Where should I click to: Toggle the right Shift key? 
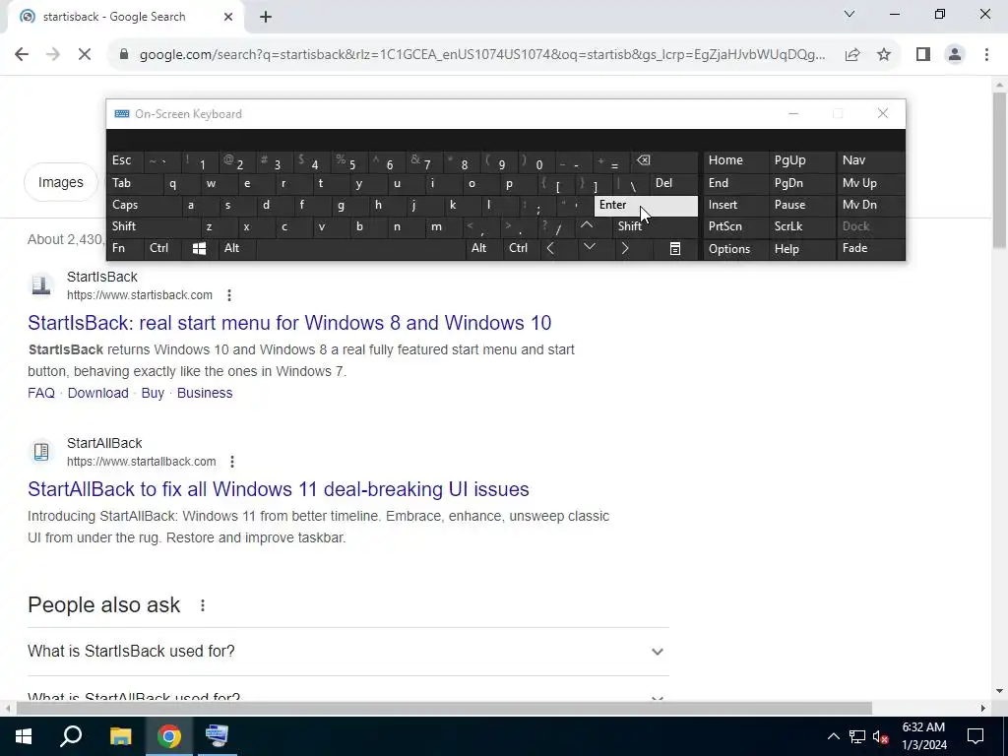point(655,226)
